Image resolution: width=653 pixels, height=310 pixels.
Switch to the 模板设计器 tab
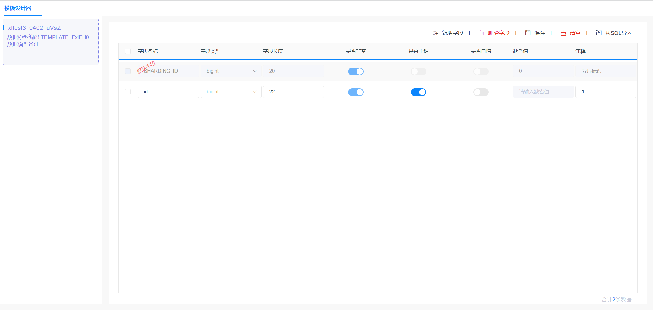click(x=18, y=8)
